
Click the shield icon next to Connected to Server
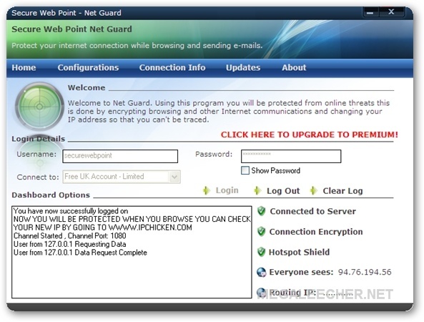(261, 211)
